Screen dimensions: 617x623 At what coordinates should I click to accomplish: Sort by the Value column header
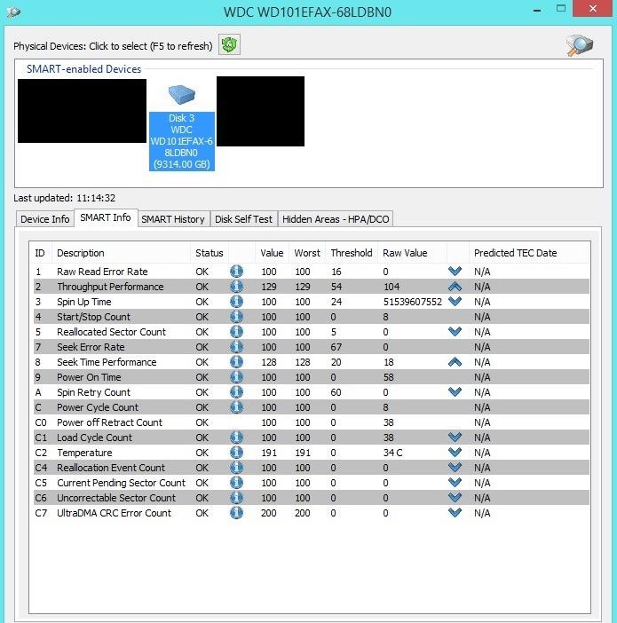(x=272, y=253)
